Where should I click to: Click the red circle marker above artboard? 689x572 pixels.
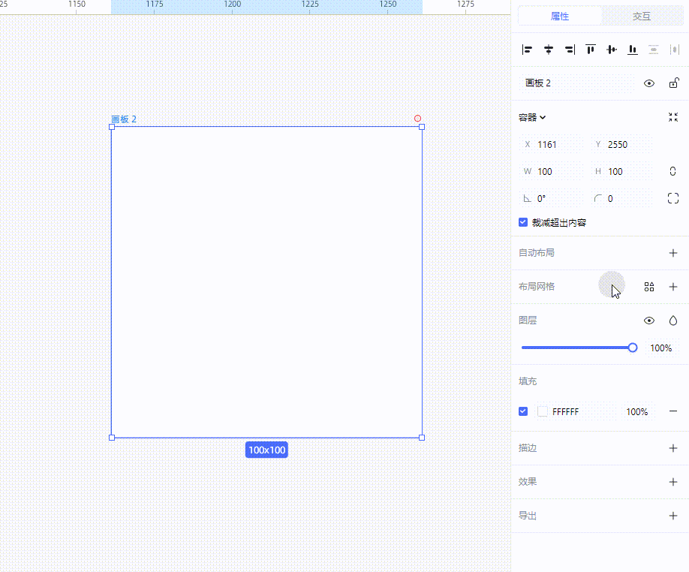(417, 118)
